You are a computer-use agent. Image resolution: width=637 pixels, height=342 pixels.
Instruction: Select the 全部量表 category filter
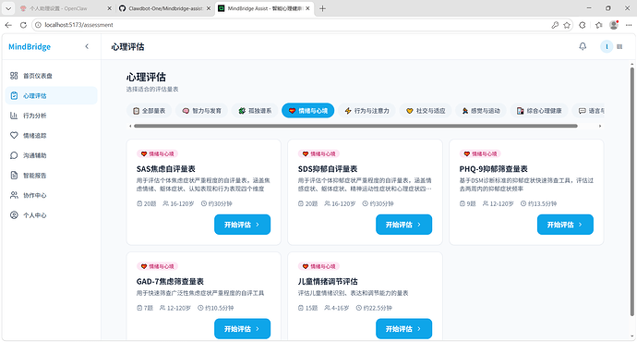149,111
